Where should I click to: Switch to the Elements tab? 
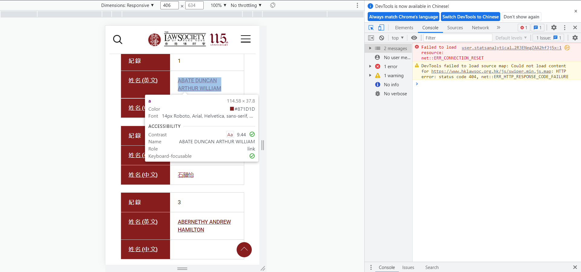pyautogui.click(x=404, y=28)
